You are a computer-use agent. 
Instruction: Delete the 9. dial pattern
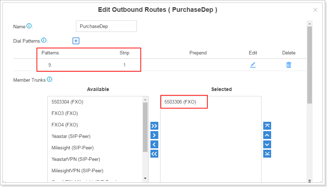click(x=289, y=65)
